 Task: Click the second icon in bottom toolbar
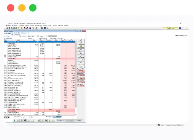(18, 120)
